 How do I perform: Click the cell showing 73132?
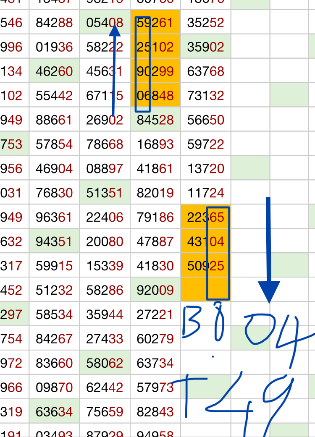(206, 95)
